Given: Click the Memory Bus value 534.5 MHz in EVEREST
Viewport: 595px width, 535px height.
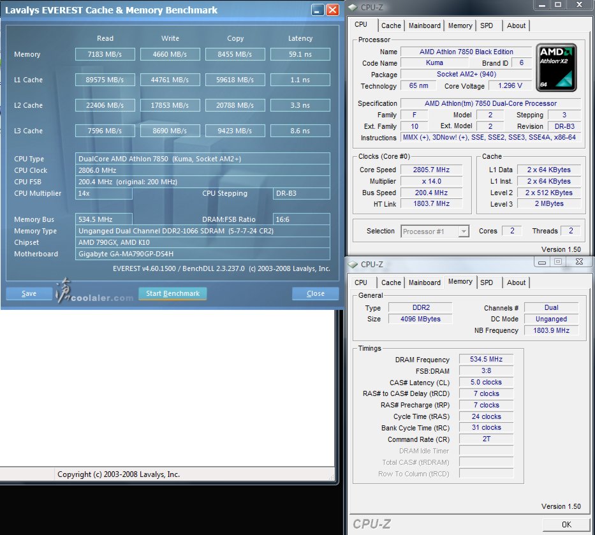Looking at the screenshot, I should coord(103,219).
